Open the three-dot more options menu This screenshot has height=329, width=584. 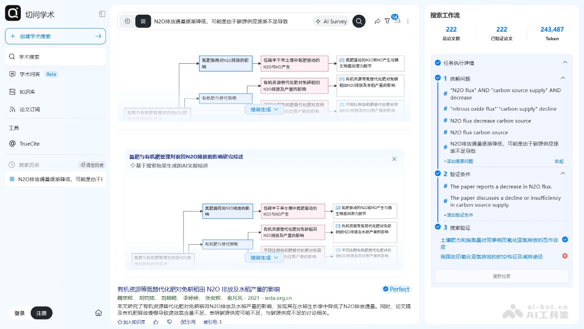click(x=408, y=21)
